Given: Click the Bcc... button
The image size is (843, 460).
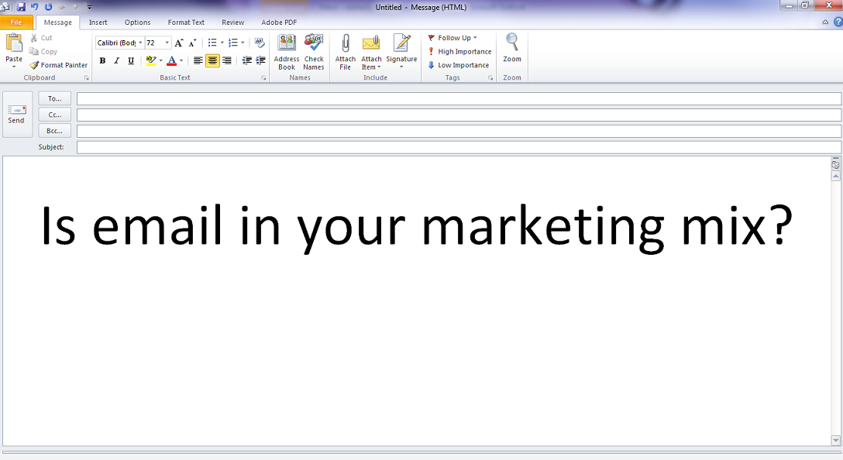Looking at the screenshot, I should pyautogui.click(x=54, y=131).
